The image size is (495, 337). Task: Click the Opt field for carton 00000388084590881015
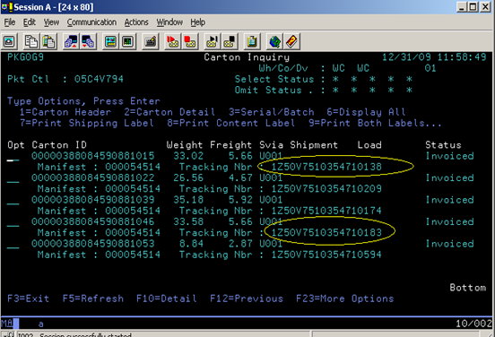click(x=13, y=157)
